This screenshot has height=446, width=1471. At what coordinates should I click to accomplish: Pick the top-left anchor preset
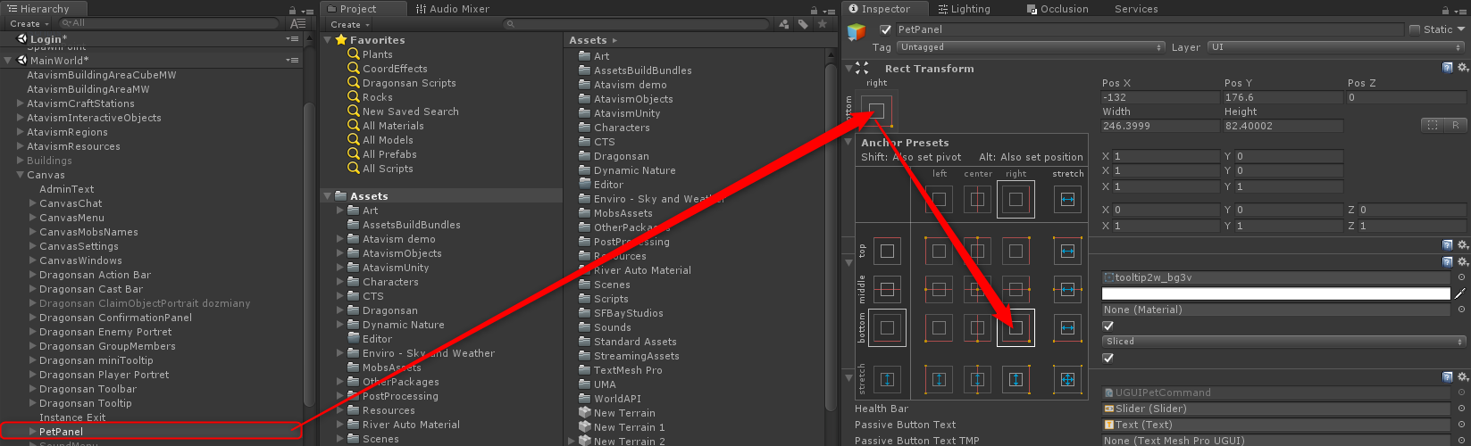(938, 252)
